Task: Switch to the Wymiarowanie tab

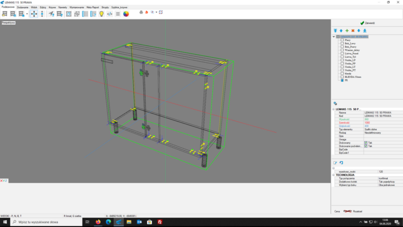Action: [77, 8]
